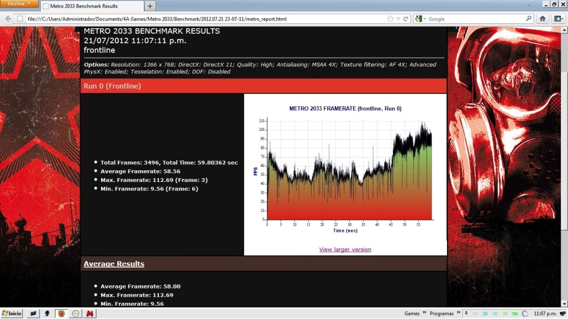Restore down the Firefox window
Viewport: 568px width, 319px height.
[x=554, y=4]
